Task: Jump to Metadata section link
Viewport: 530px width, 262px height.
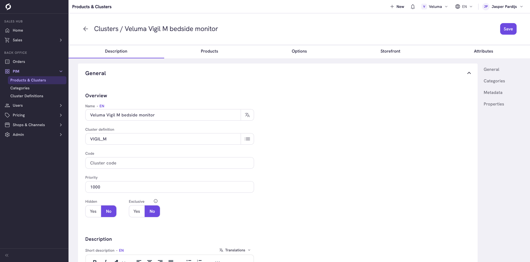Action: point(493,92)
